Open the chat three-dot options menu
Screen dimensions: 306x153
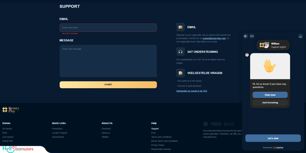click(x=252, y=36)
